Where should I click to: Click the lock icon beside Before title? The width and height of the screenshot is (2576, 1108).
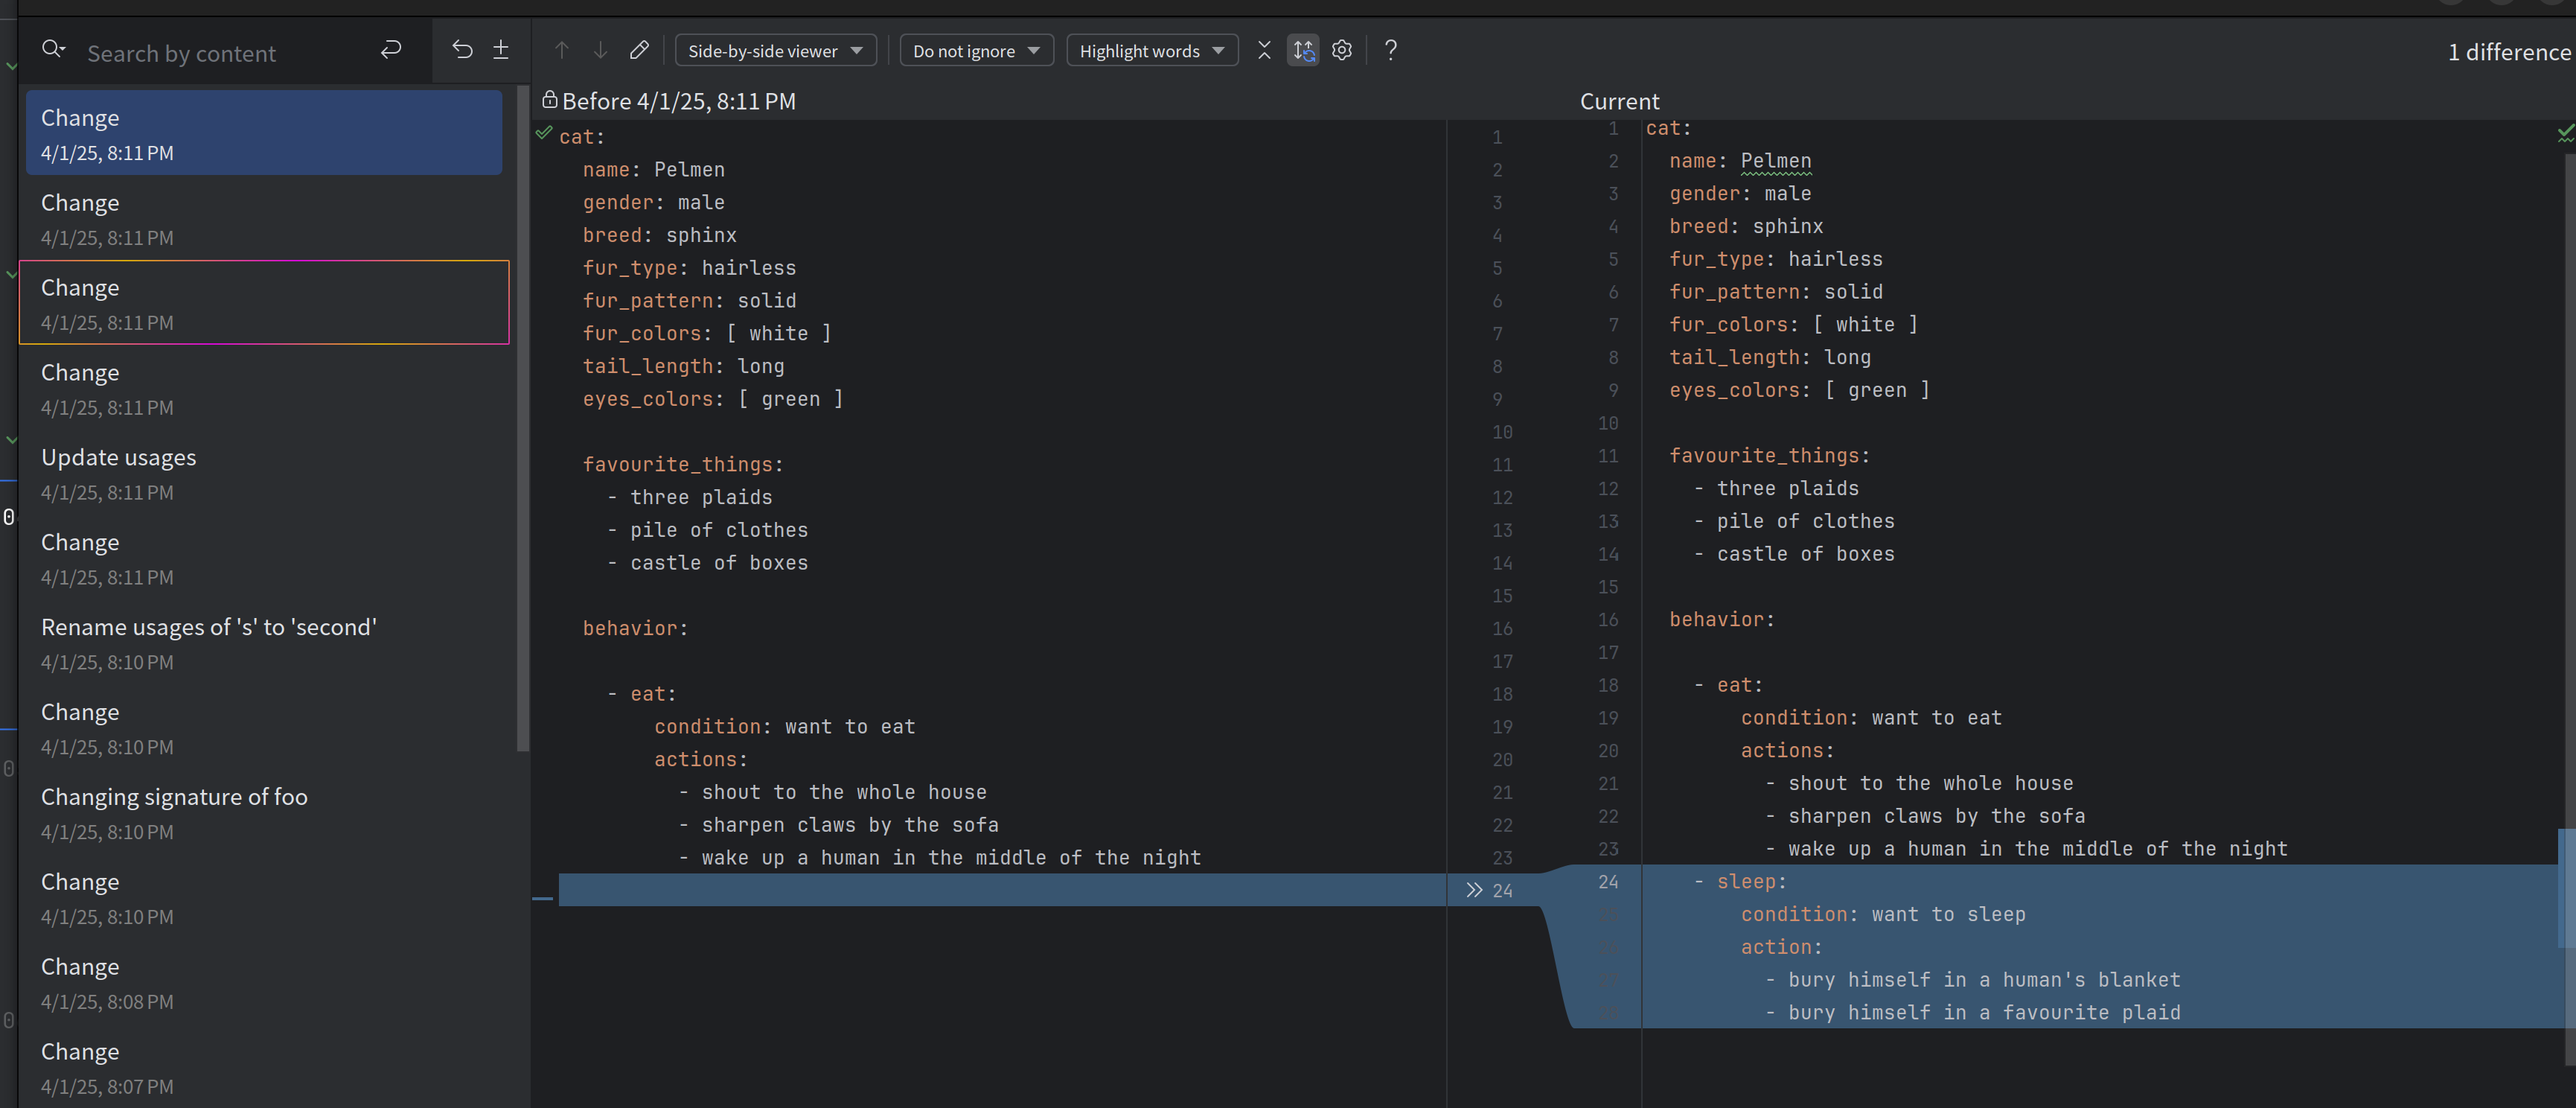coord(549,99)
